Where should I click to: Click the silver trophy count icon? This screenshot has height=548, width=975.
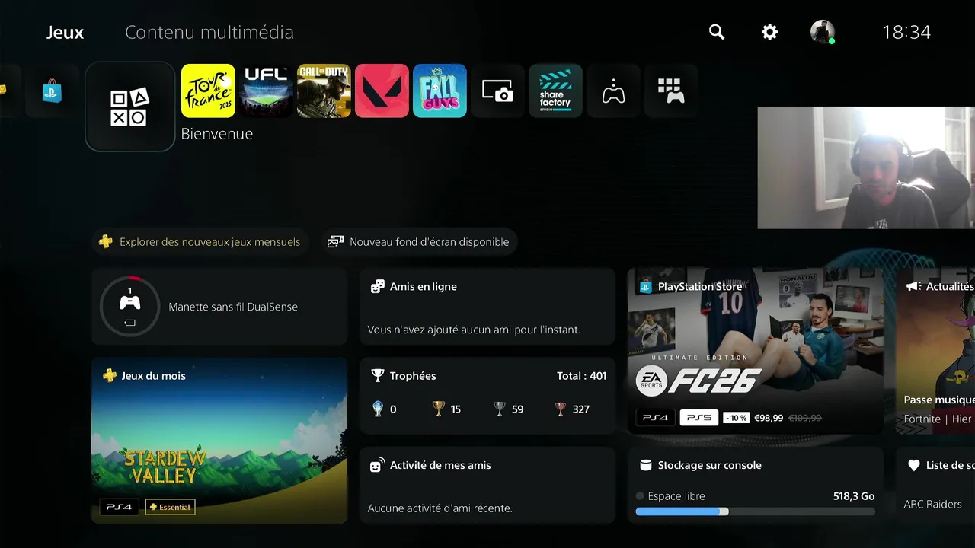(499, 409)
